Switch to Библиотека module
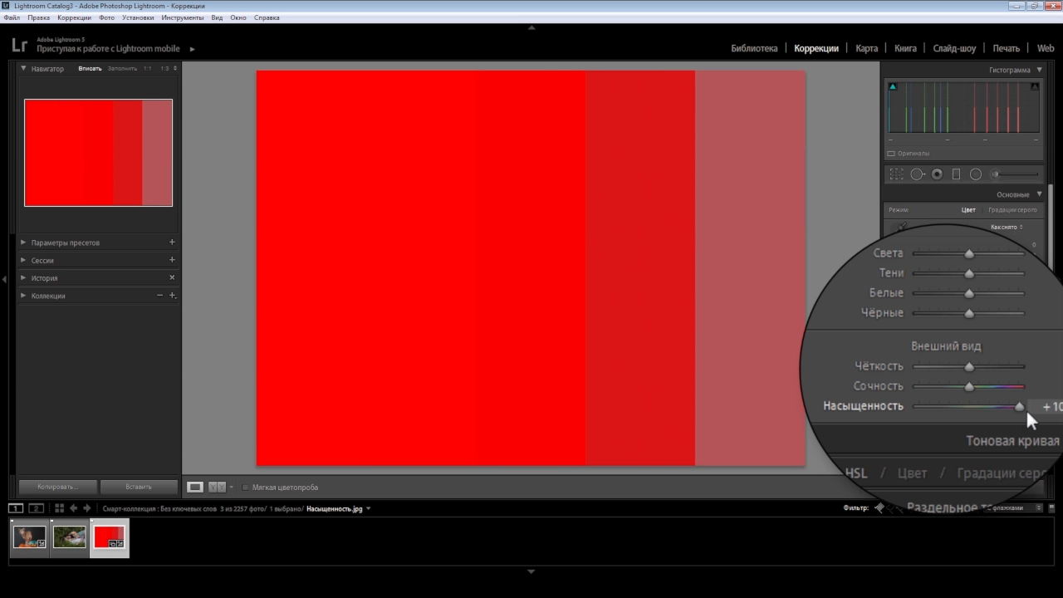Viewport: 1063px width, 598px height. pos(754,48)
